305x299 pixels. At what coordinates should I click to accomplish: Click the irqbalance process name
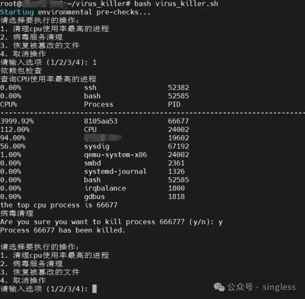click(105, 188)
